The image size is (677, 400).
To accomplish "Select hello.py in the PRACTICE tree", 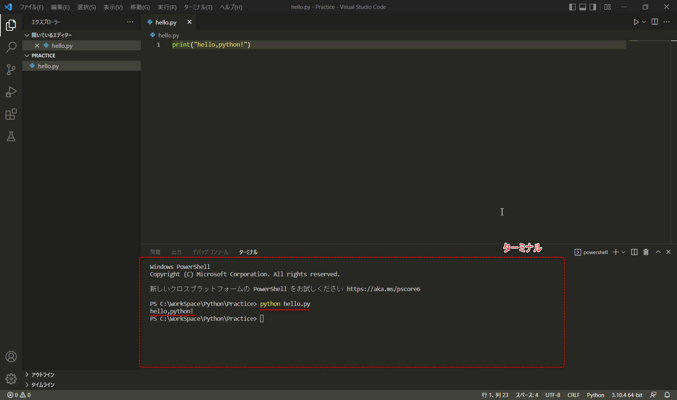I will pyautogui.click(x=82, y=66).
